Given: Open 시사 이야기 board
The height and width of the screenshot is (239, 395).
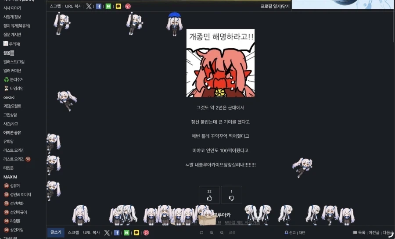Looking at the screenshot, I should (x=12, y=8).
